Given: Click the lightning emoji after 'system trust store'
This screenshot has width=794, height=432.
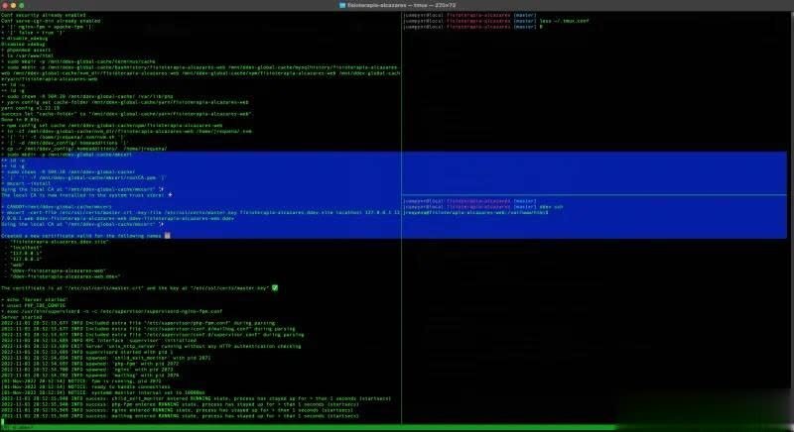Looking at the screenshot, I should (x=171, y=196).
